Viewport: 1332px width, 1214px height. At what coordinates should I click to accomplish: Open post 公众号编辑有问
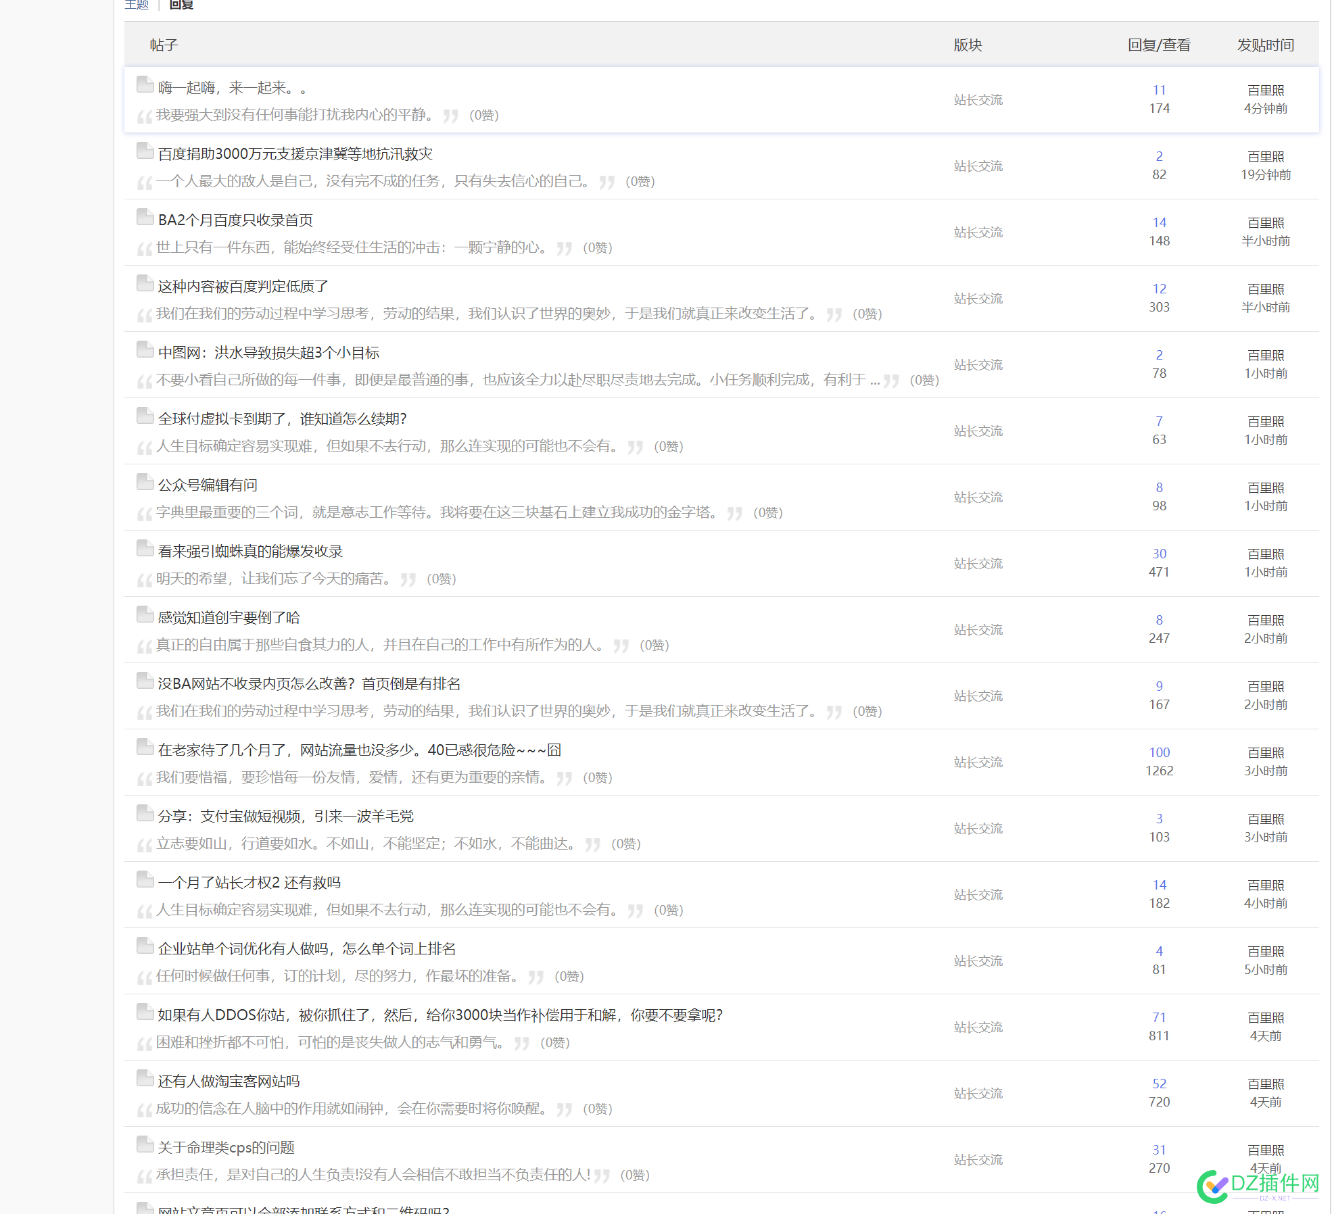pos(208,485)
